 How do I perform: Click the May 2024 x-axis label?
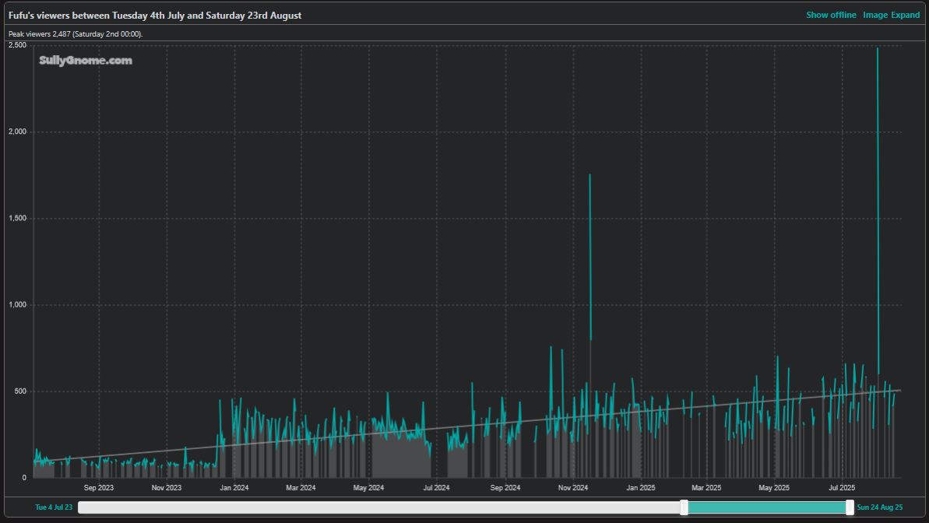click(x=369, y=488)
